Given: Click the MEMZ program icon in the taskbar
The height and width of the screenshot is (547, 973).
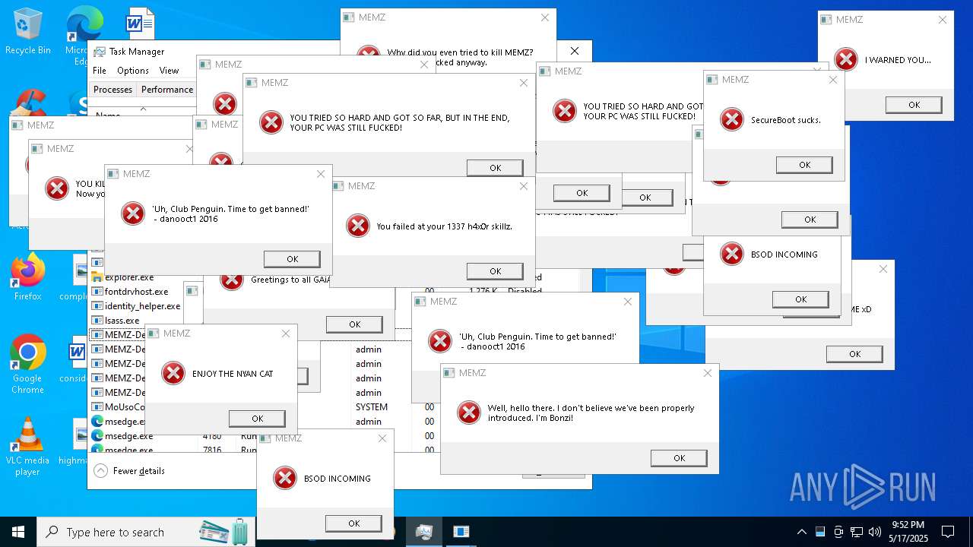Looking at the screenshot, I should click(x=461, y=532).
